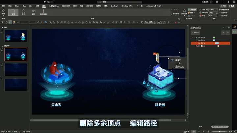Click the Comments button
This screenshot has height=133, width=237.
point(231,6)
